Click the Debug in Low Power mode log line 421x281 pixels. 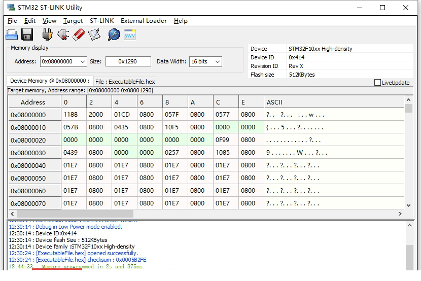pyautogui.click(x=65, y=227)
